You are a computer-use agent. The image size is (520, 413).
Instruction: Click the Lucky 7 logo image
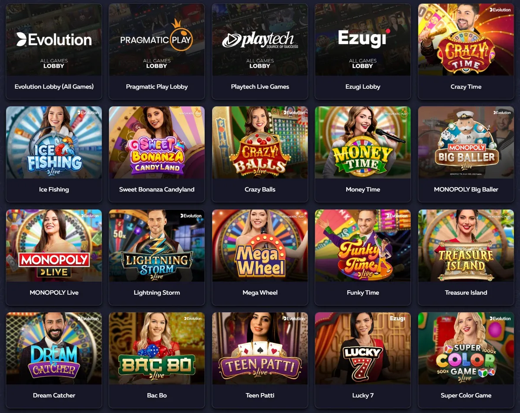pyautogui.click(x=363, y=348)
